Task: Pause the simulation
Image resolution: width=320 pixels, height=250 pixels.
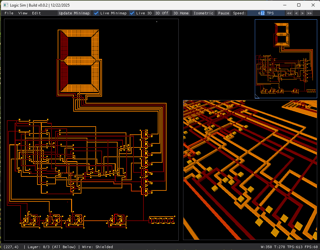Action: tap(224, 13)
